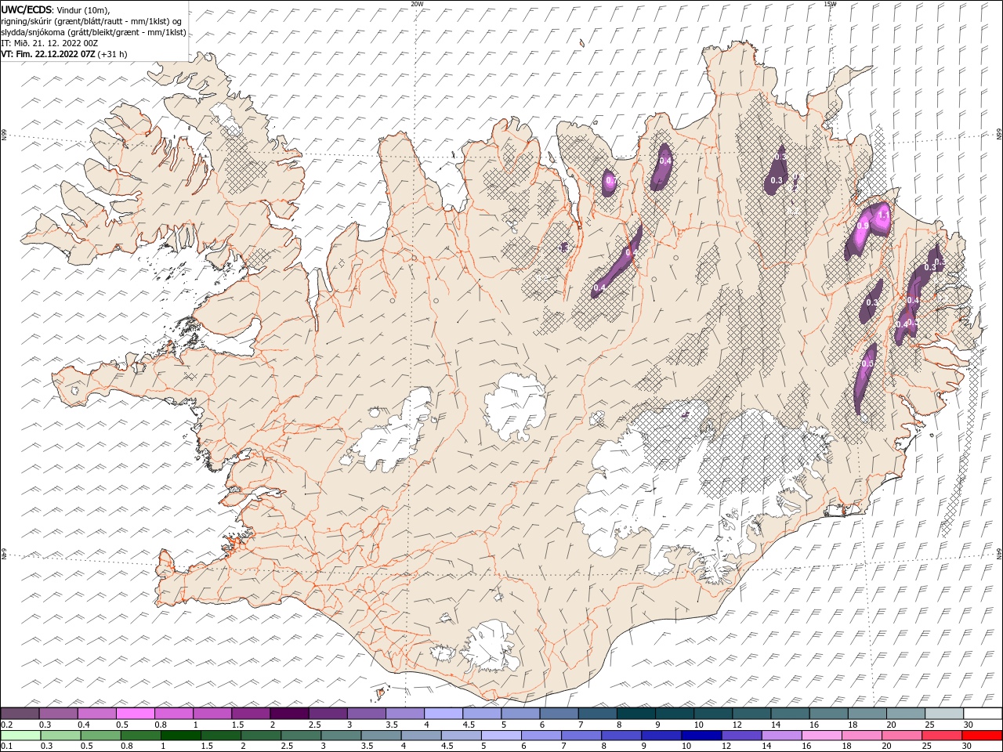This screenshot has height=752, width=1003.
Task: Pick the purple 12 swatch, lower scale
Action: [x=740, y=736]
